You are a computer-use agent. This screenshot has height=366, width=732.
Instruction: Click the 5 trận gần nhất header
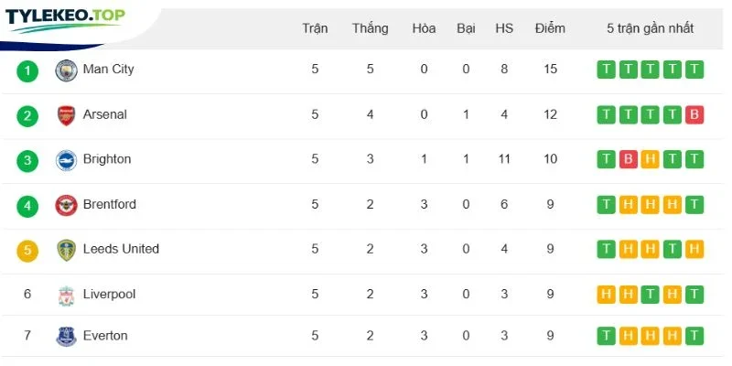(x=651, y=28)
